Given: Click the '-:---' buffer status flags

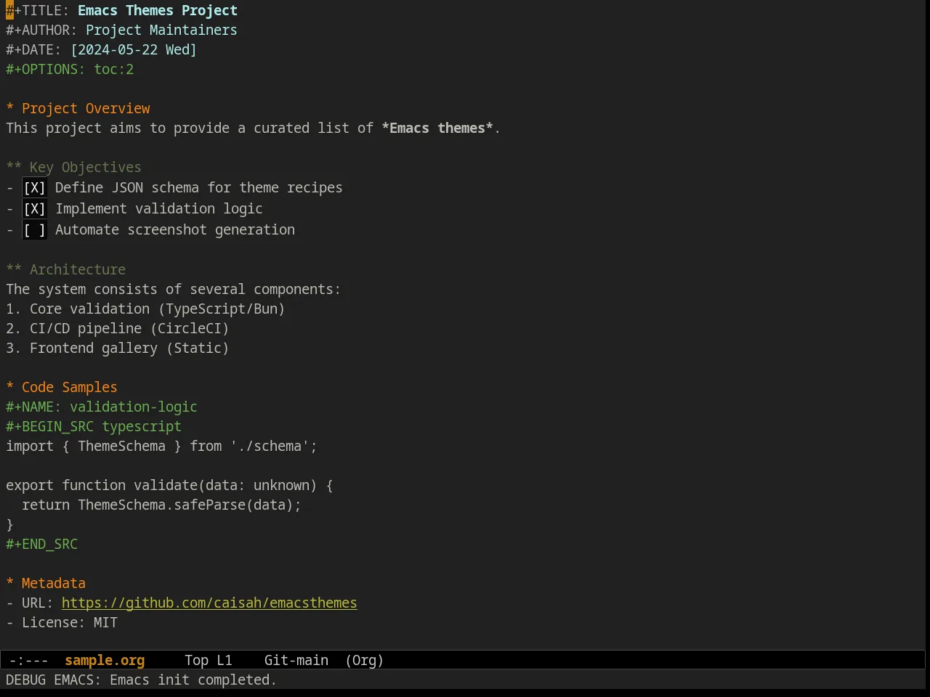Looking at the screenshot, I should pyautogui.click(x=28, y=660).
